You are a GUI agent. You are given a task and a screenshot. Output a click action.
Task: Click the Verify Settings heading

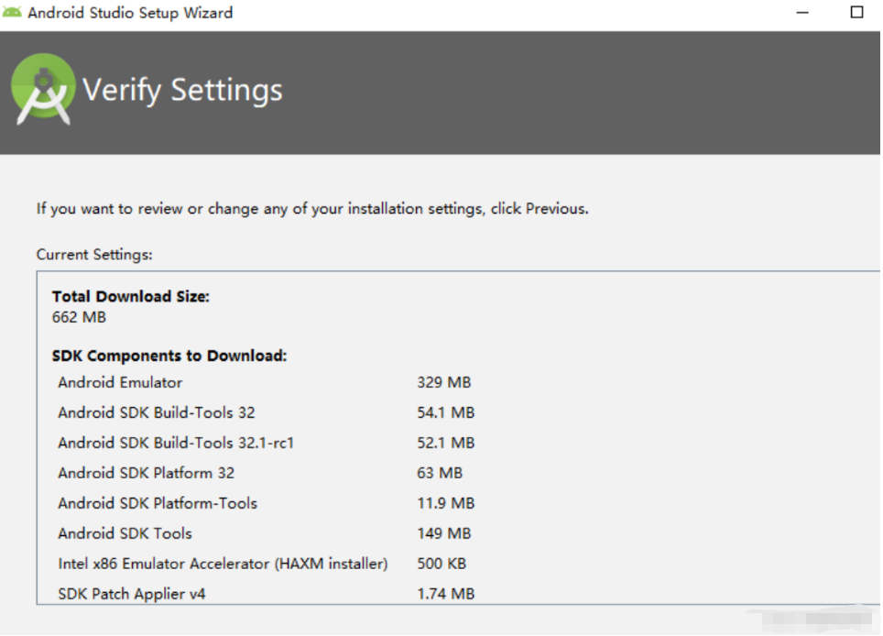(x=182, y=90)
